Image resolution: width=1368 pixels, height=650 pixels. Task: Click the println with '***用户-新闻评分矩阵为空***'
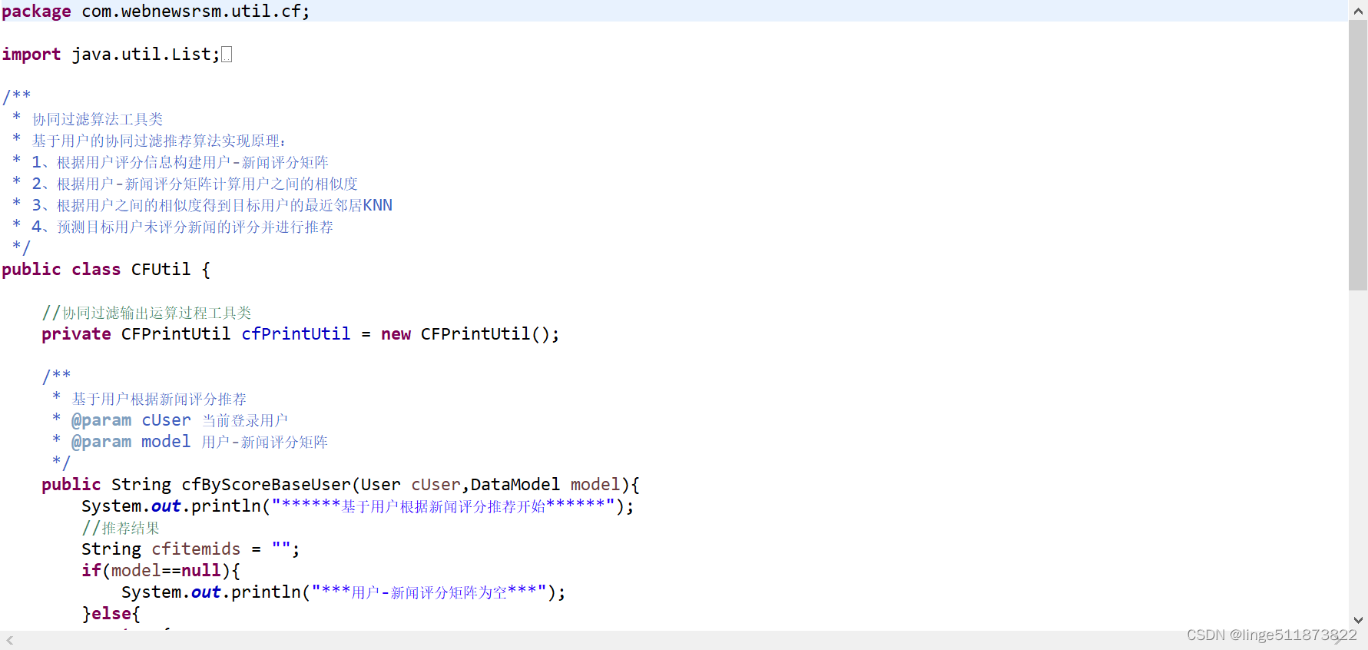(343, 592)
